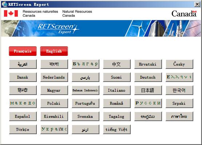Screen dimensions: 202x145
Task: Pick the Kiswahili button
Action: pos(54,116)
